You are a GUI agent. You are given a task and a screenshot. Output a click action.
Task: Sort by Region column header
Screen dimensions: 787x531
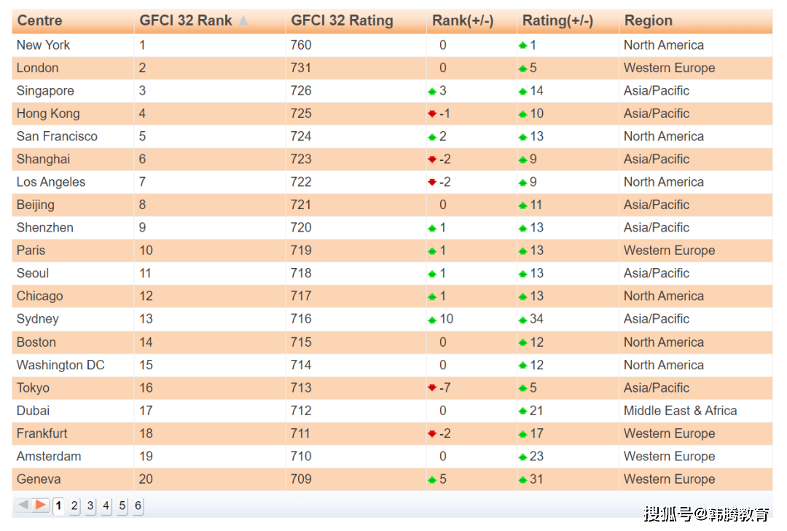point(648,21)
